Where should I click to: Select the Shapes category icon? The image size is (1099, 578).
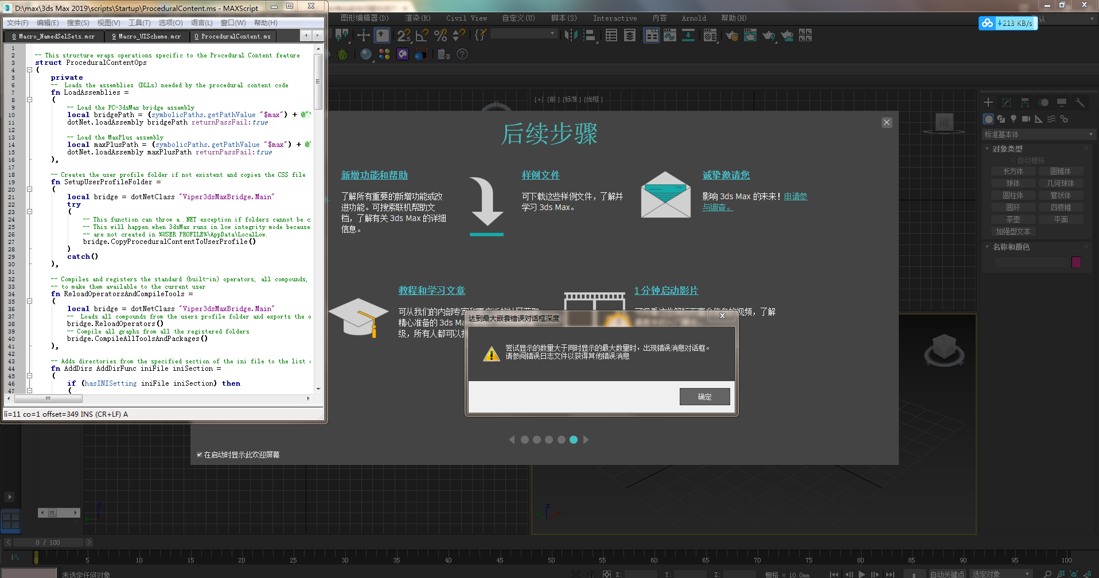(x=1001, y=119)
